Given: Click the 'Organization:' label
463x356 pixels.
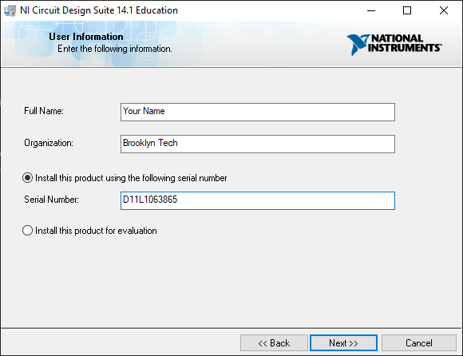Looking at the screenshot, I should [x=49, y=143].
